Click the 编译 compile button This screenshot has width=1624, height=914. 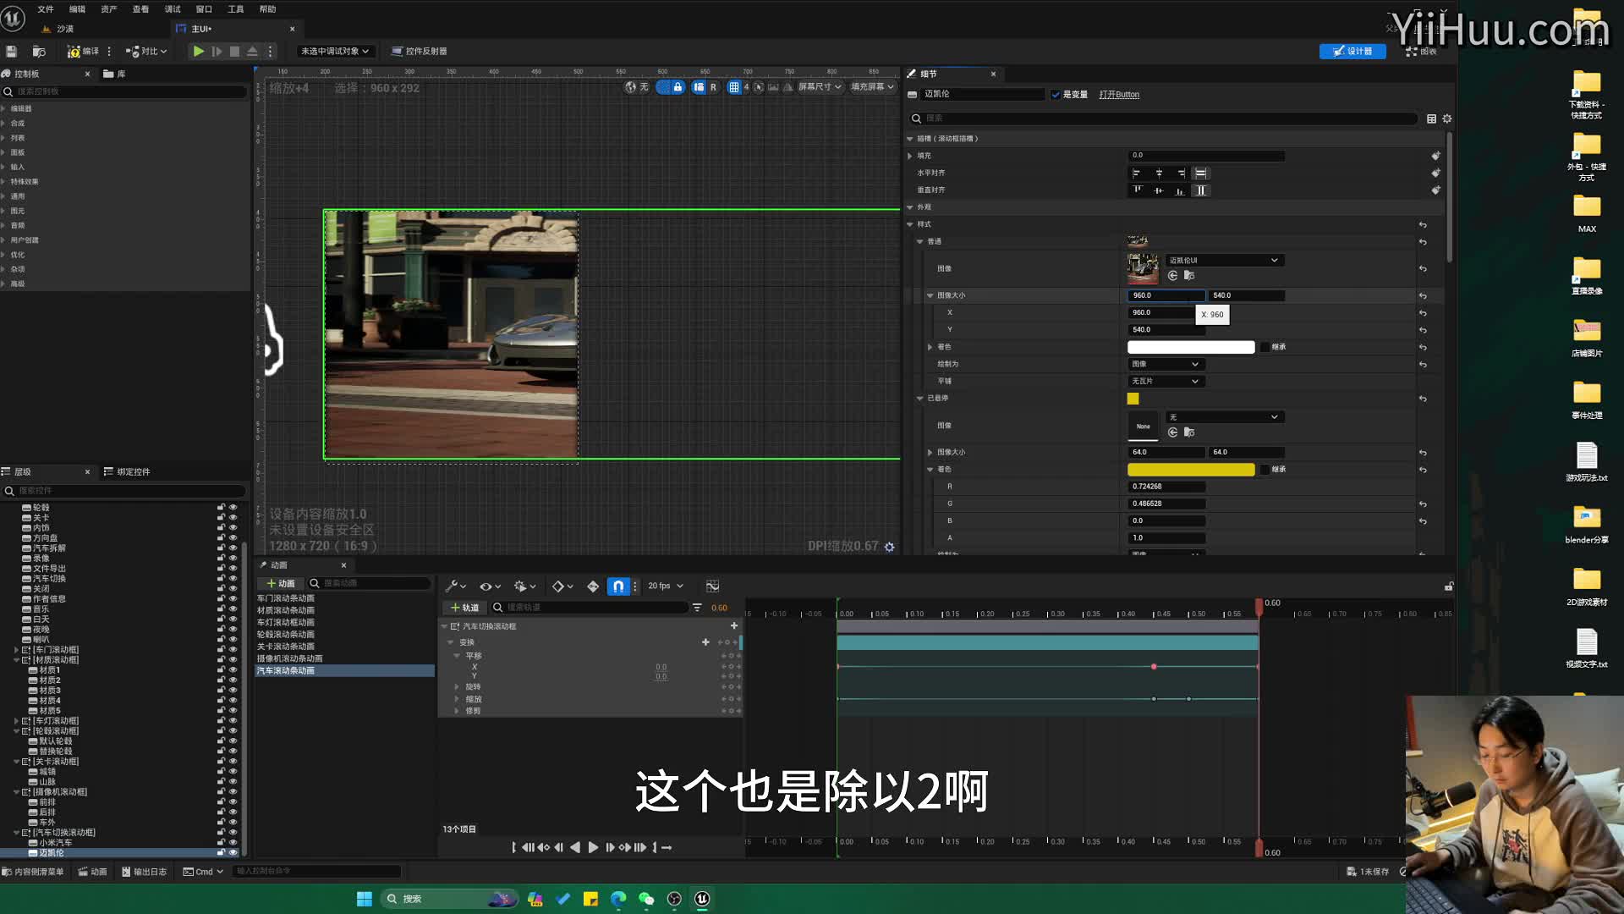coord(84,52)
